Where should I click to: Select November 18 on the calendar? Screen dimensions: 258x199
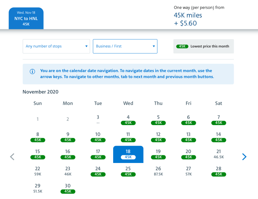[x=128, y=154]
